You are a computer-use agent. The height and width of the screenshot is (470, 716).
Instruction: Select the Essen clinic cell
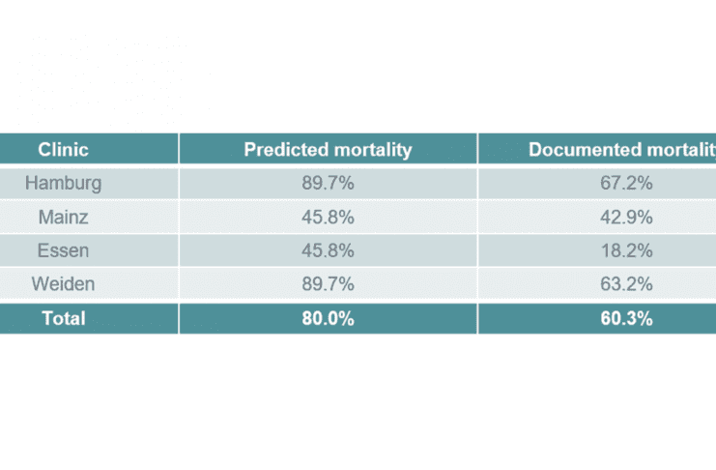(64, 250)
